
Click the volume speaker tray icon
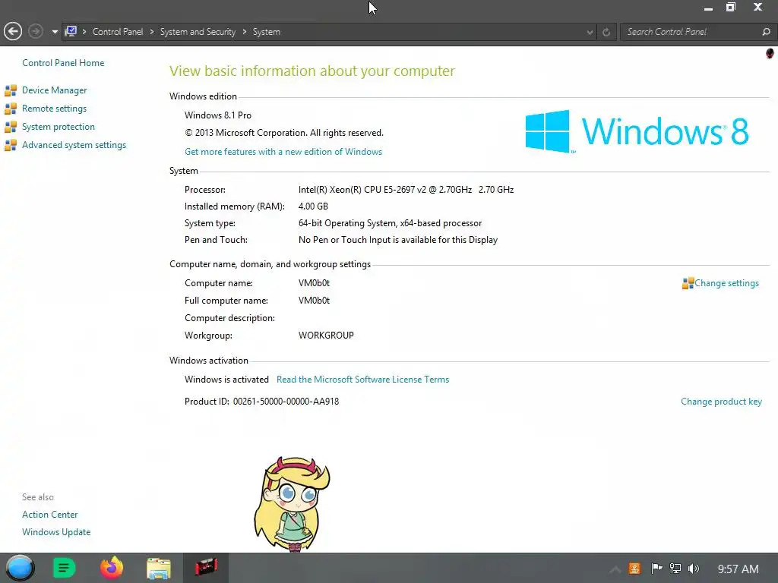coord(694,569)
